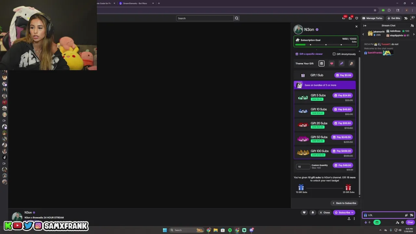The width and height of the screenshot is (416, 234).
Task: Click the green channel points button
Action: pos(377,222)
